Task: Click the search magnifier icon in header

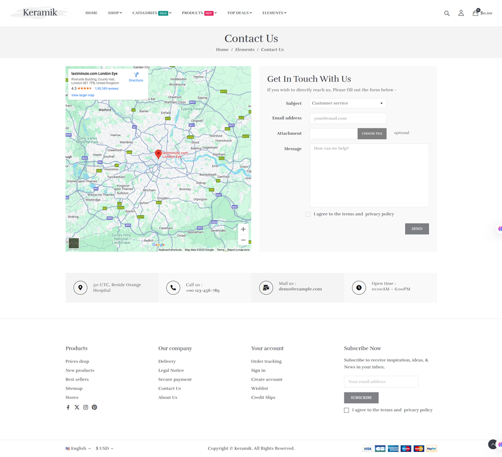Action: [446, 13]
